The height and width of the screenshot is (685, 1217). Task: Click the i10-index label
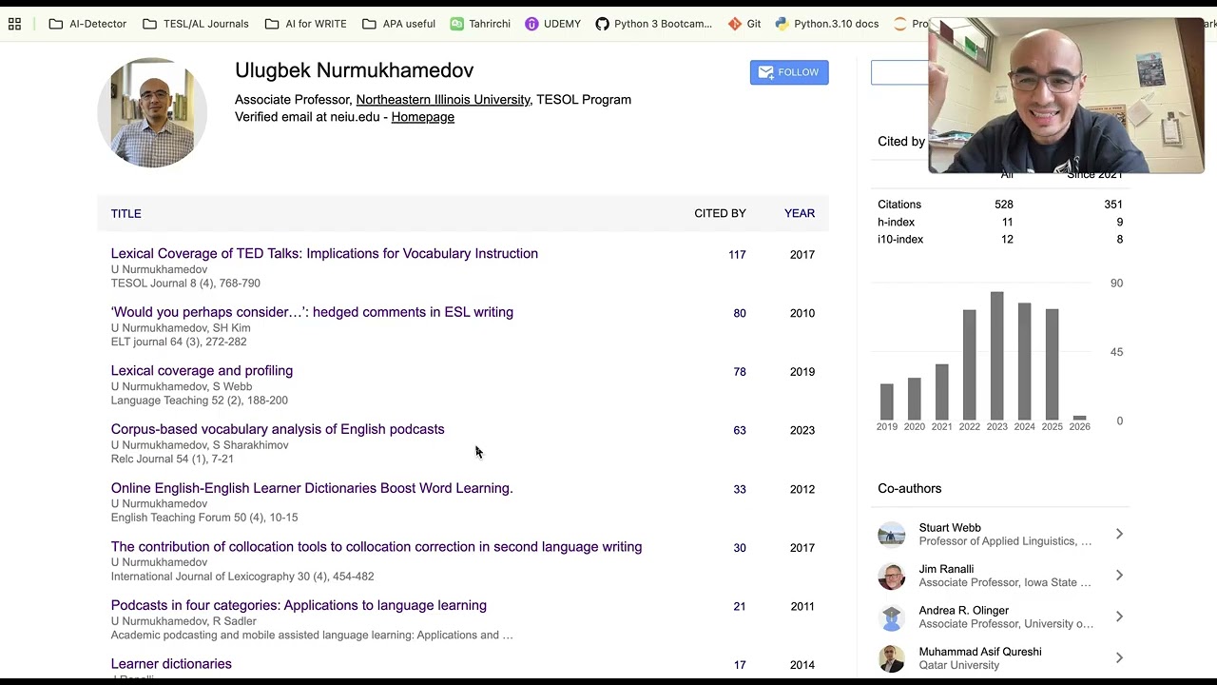(900, 239)
